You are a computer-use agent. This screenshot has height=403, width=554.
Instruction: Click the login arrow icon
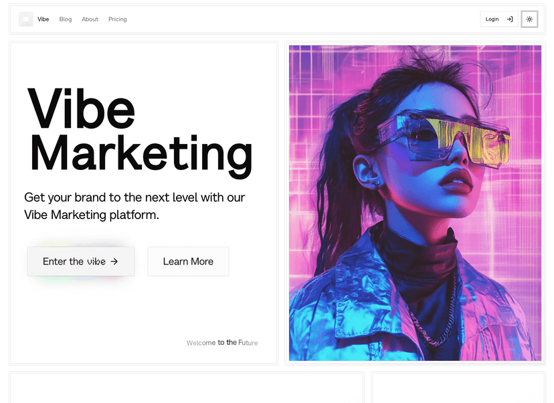pyautogui.click(x=510, y=19)
